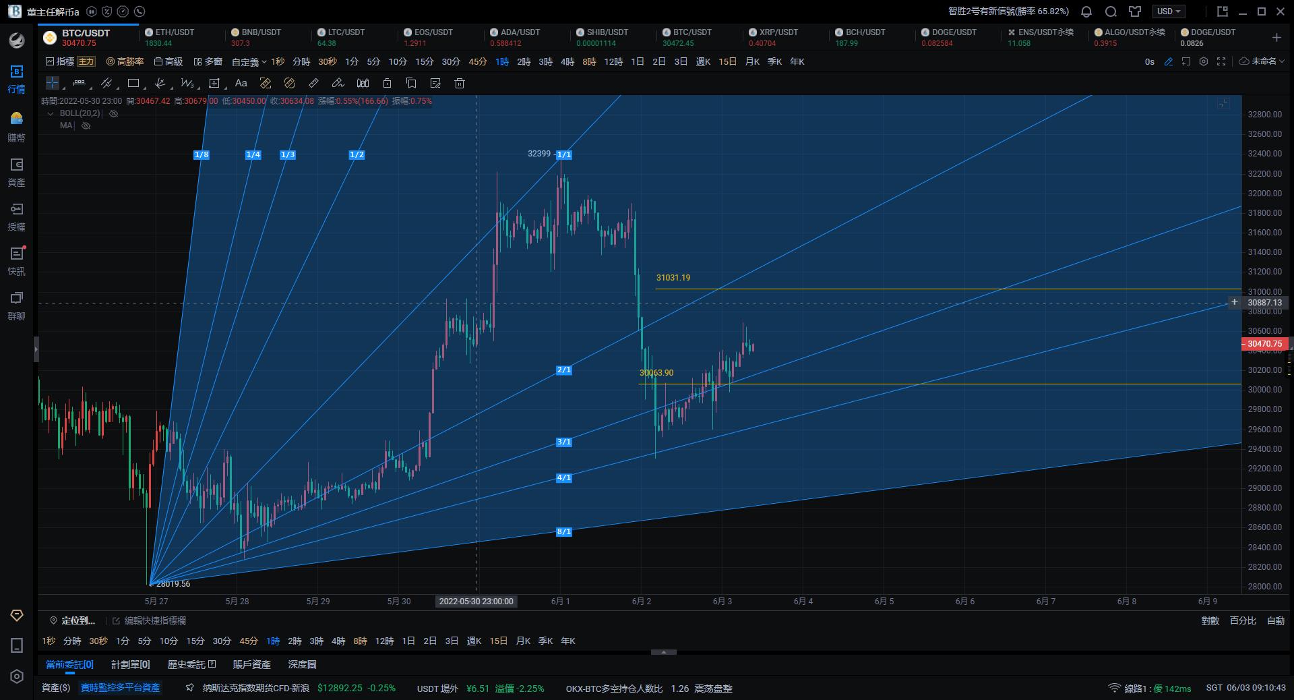Open the 群聊 chat panel in sidebar
This screenshot has height=700, width=1294.
coord(16,308)
